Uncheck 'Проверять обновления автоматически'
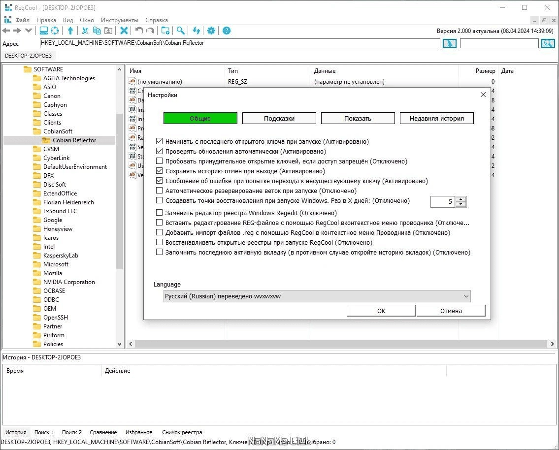 pos(160,151)
